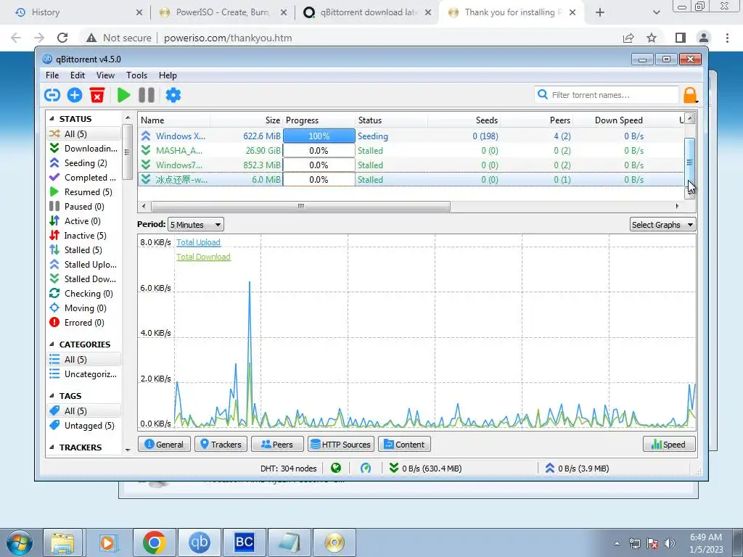The image size is (743, 557).
Task: Click the red Remove torrent icon
Action: click(x=97, y=95)
